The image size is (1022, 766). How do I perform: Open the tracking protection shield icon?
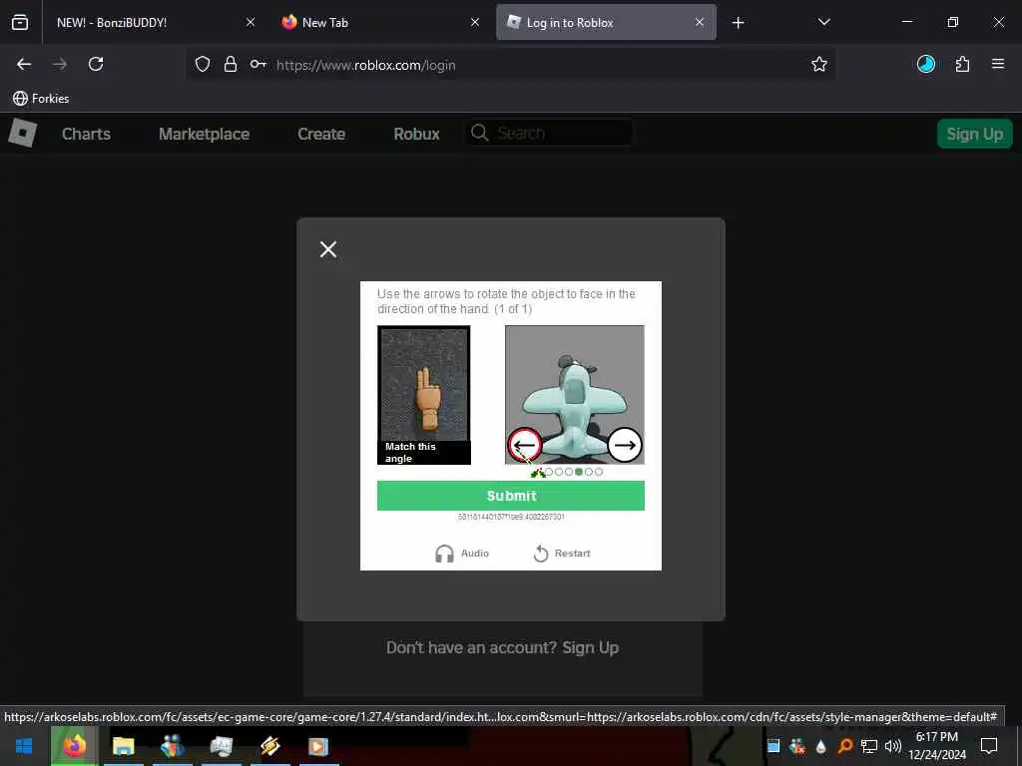(x=203, y=64)
